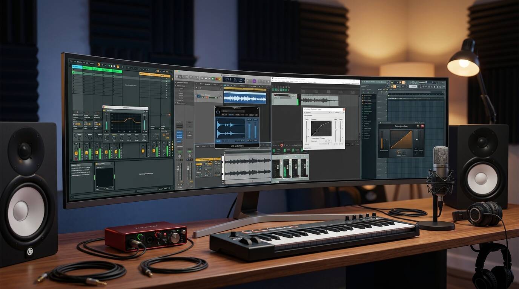Image resolution: width=519 pixels, height=289 pixels.
Task: Click the EQ curve display in the Ableton plugin window
Action: pyautogui.click(x=126, y=122)
